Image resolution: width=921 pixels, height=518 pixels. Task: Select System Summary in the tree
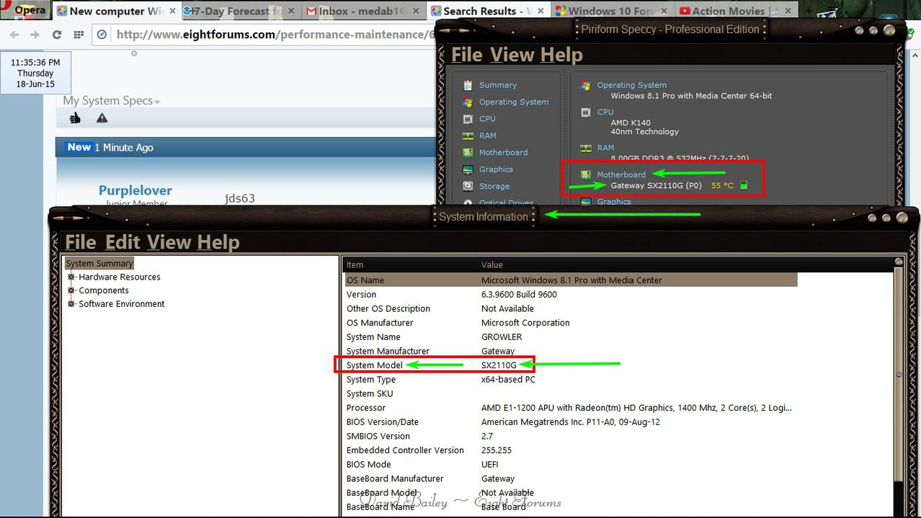[x=99, y=264]
